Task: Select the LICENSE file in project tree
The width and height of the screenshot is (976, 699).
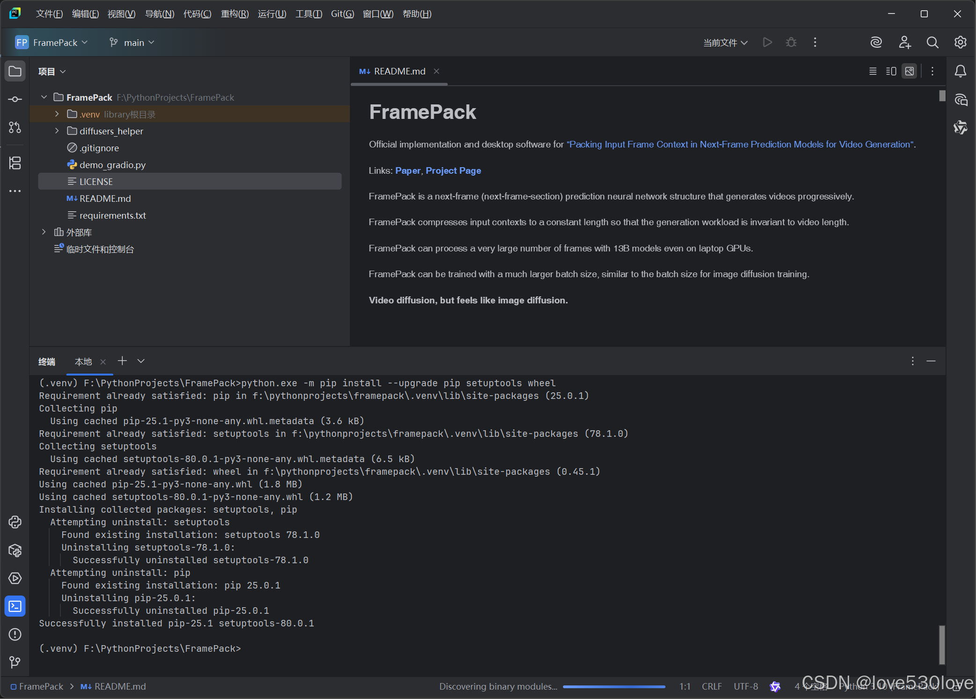Action: [96, 182]
